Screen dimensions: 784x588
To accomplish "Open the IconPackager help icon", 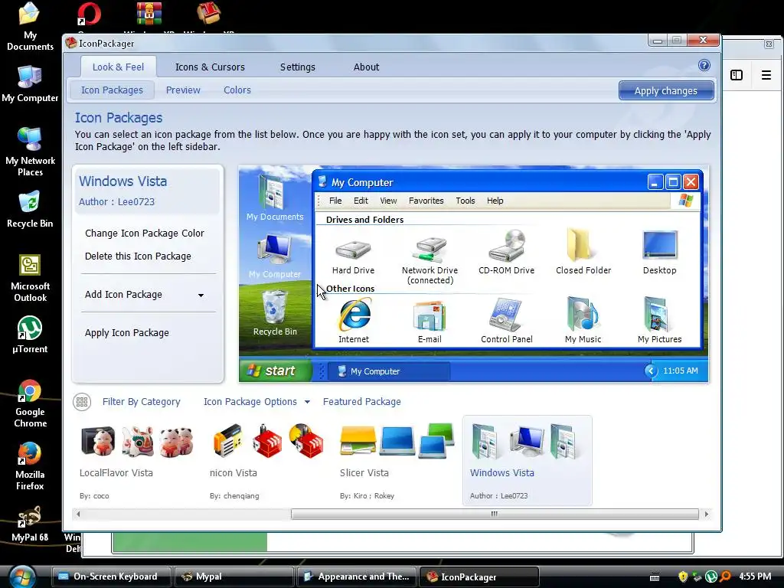I will pos(704,66).
